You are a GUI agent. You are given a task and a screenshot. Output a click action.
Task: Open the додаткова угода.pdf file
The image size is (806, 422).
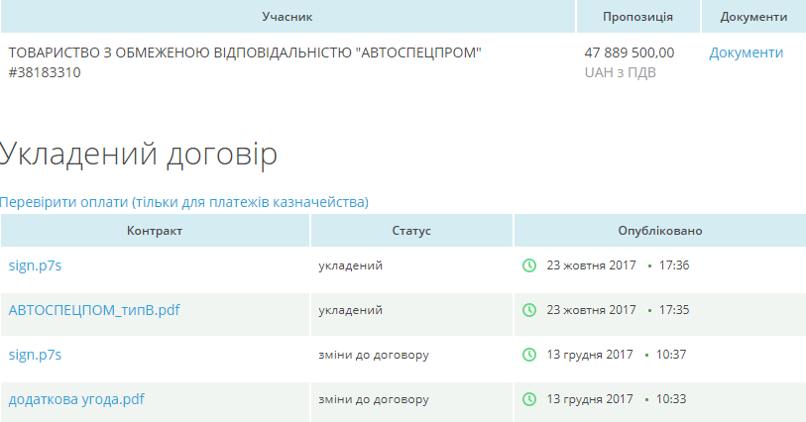click(76, 399)
